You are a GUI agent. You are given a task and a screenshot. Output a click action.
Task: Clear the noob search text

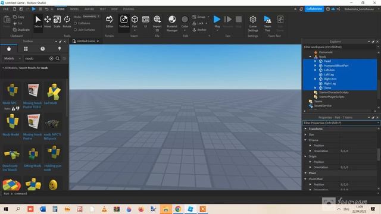tap(51, 58)
